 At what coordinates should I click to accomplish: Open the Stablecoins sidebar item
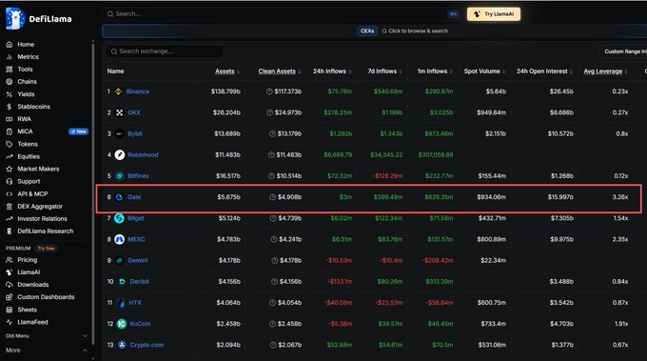click(33, 107)
